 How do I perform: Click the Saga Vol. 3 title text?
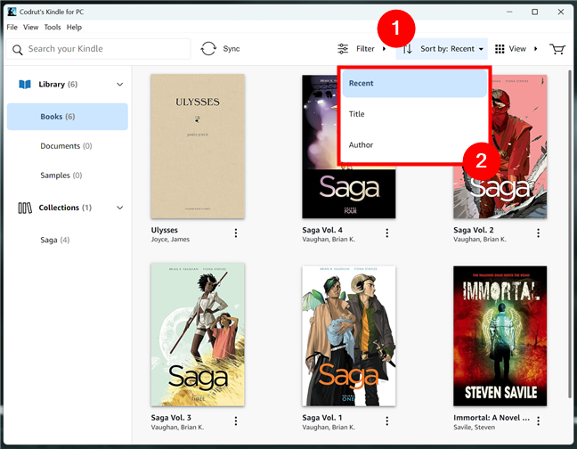tap(171, 418)
